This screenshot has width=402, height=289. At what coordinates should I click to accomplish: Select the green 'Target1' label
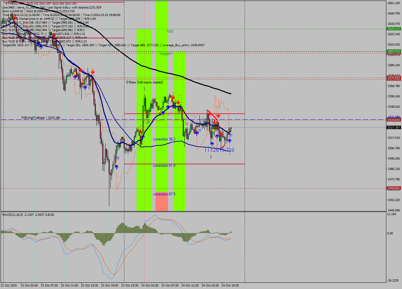pyautogui.click(x=166, y=54)
